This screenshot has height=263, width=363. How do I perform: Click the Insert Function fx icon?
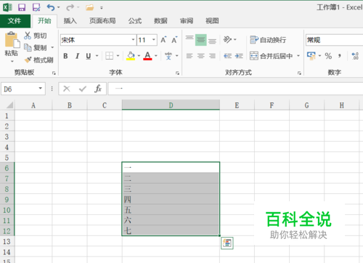pyautogui.click(x=98, y=89)
